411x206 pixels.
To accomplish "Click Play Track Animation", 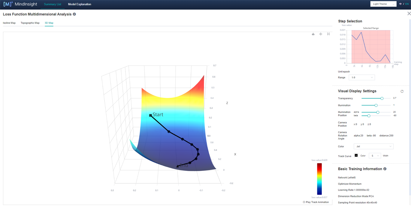I will (x=316, y=202).
